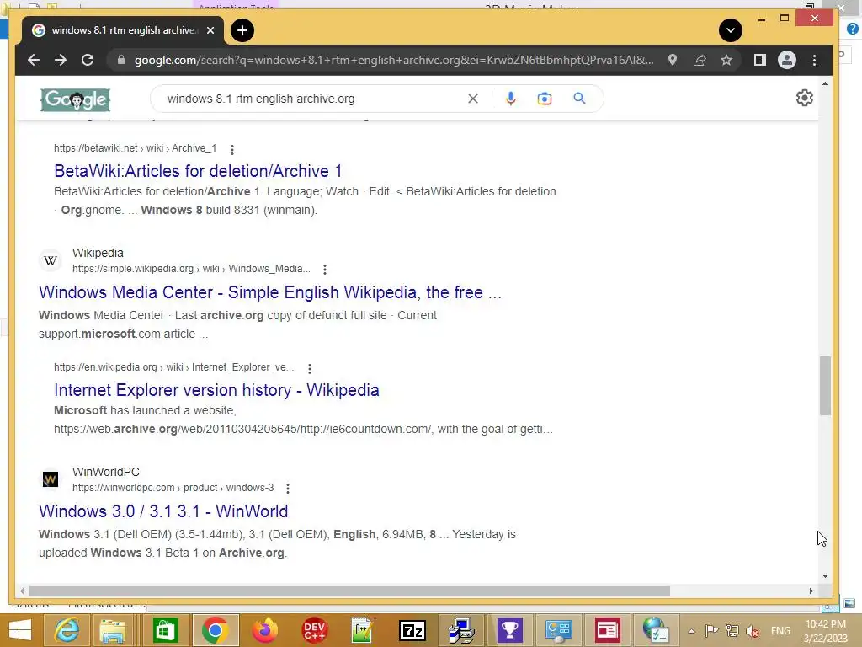Open the Chrome three-dot menu
This screenshot has width=862, height=647.
pyautogui.click(x=814, y=60)
